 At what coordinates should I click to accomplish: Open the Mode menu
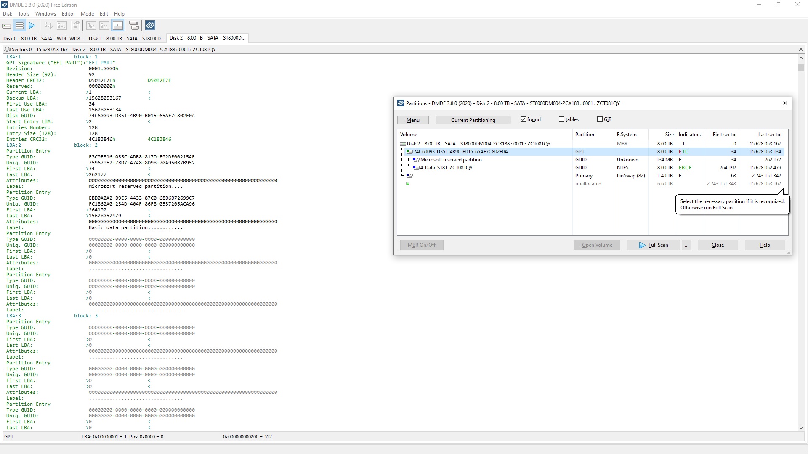pyautogui.click(x=87, y=14)
